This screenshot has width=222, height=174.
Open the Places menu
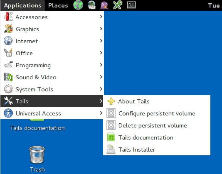tap(58, 5)
